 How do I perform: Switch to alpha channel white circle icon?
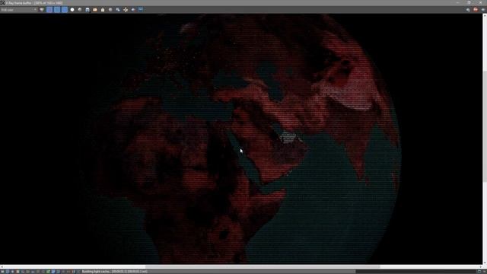(x=72, y=10)
